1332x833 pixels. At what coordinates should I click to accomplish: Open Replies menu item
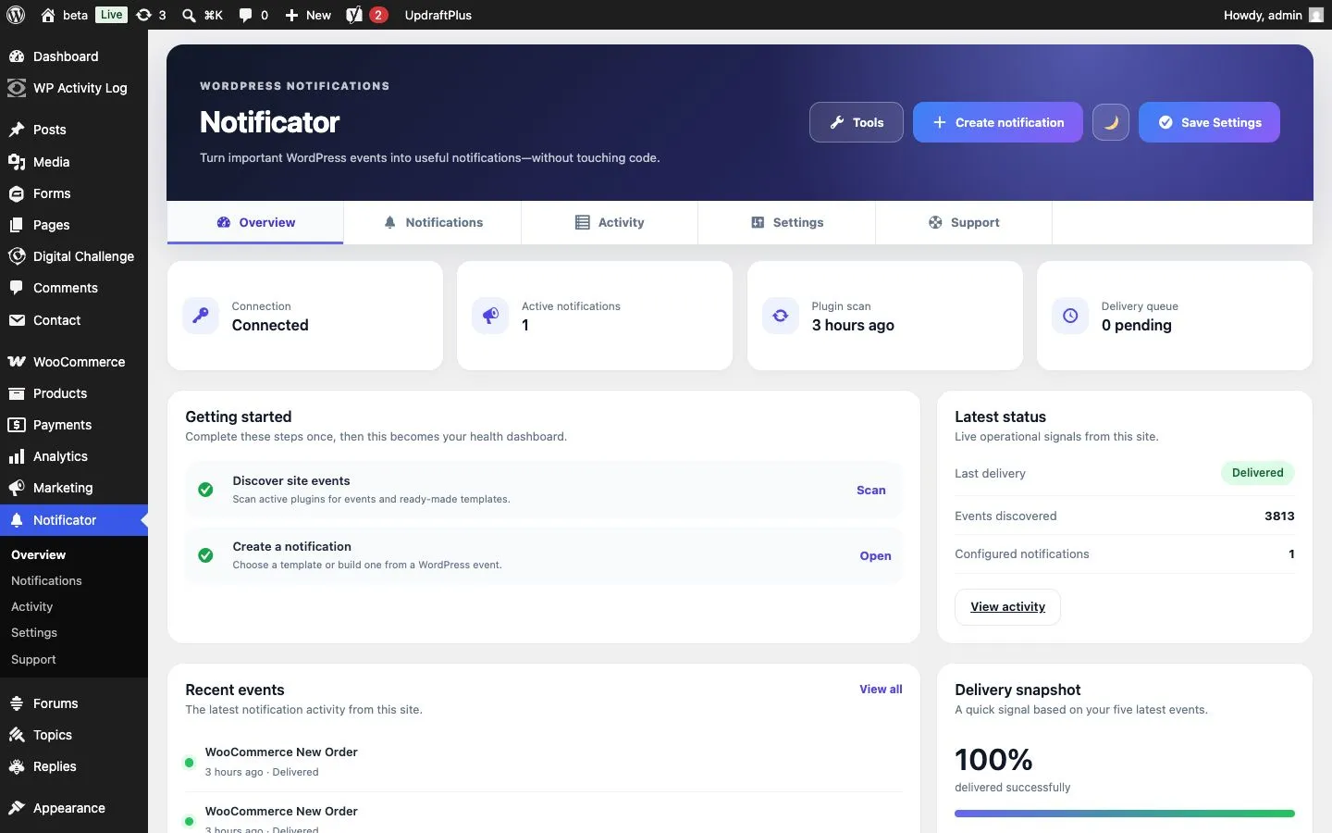click(74, 766)
